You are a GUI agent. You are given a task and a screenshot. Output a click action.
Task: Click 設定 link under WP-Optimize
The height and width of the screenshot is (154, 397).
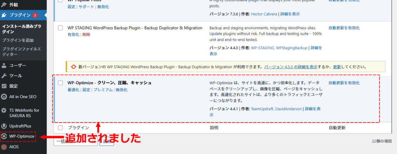86,90
